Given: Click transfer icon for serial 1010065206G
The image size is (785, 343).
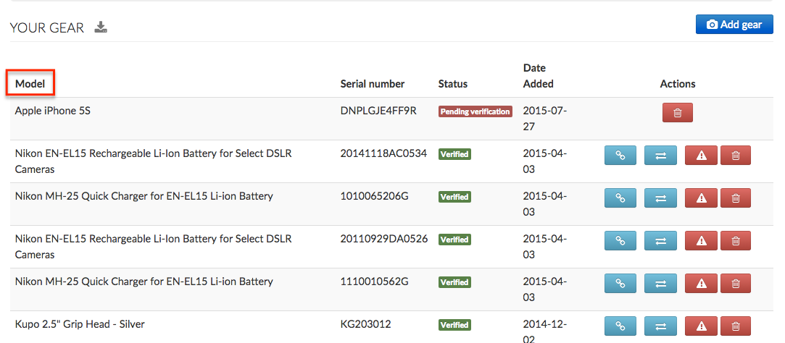Looking at the screenshot, I should click(660, 198).
